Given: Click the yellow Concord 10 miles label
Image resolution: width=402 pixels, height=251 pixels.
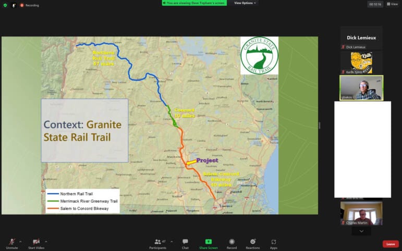Looking at the screenshot, I should (x=185, y=113).
